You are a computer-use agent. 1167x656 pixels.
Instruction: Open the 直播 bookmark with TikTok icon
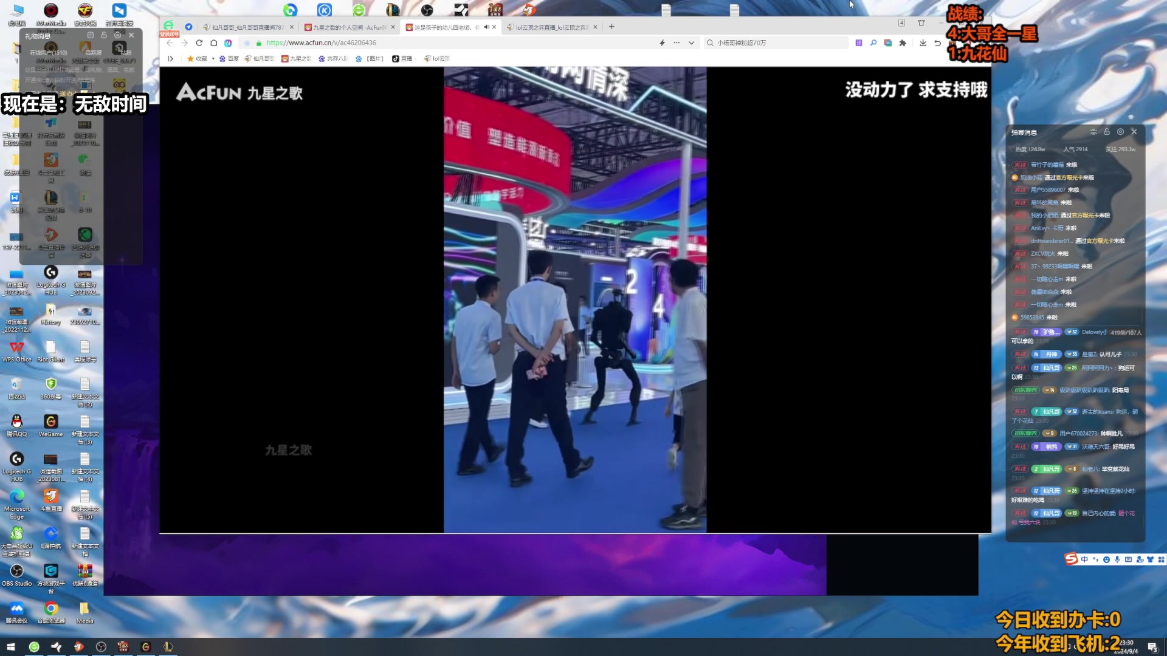pyautogui.click(x=402, y=59)
